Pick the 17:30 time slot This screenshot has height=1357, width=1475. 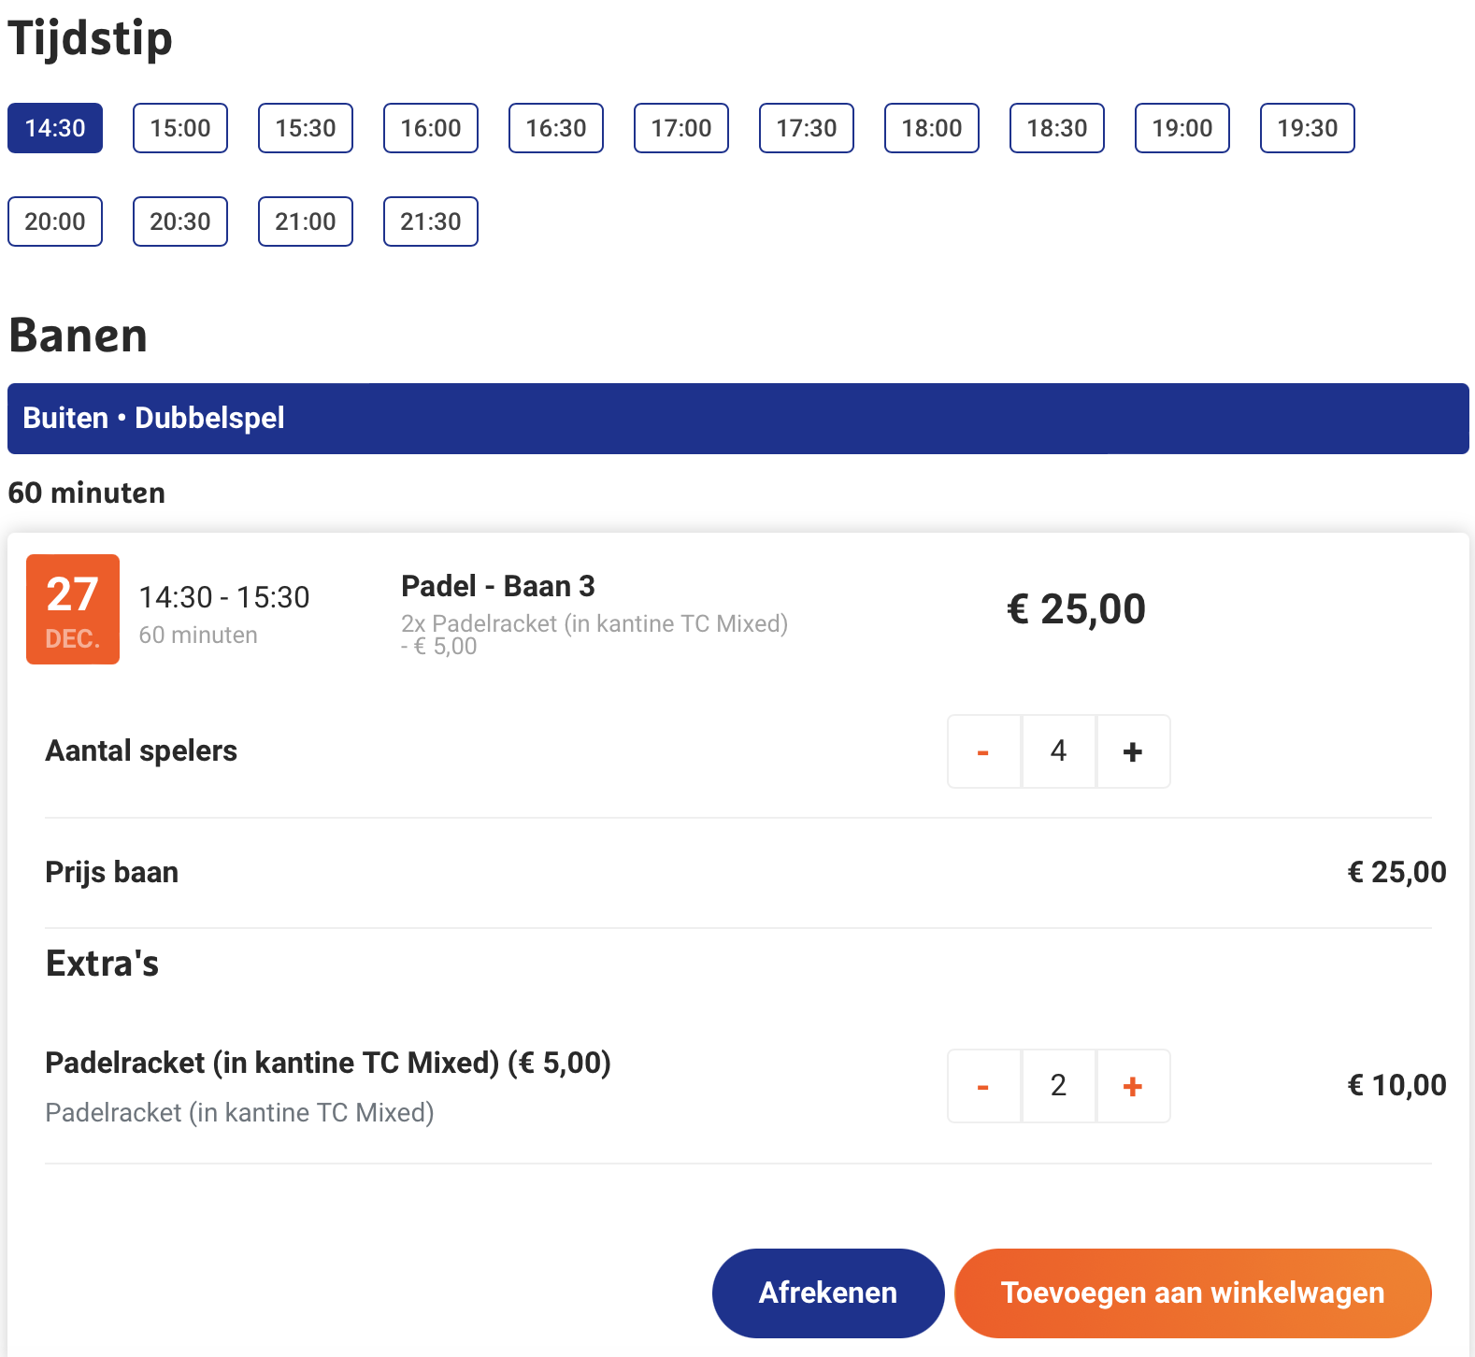coord(807,128)
